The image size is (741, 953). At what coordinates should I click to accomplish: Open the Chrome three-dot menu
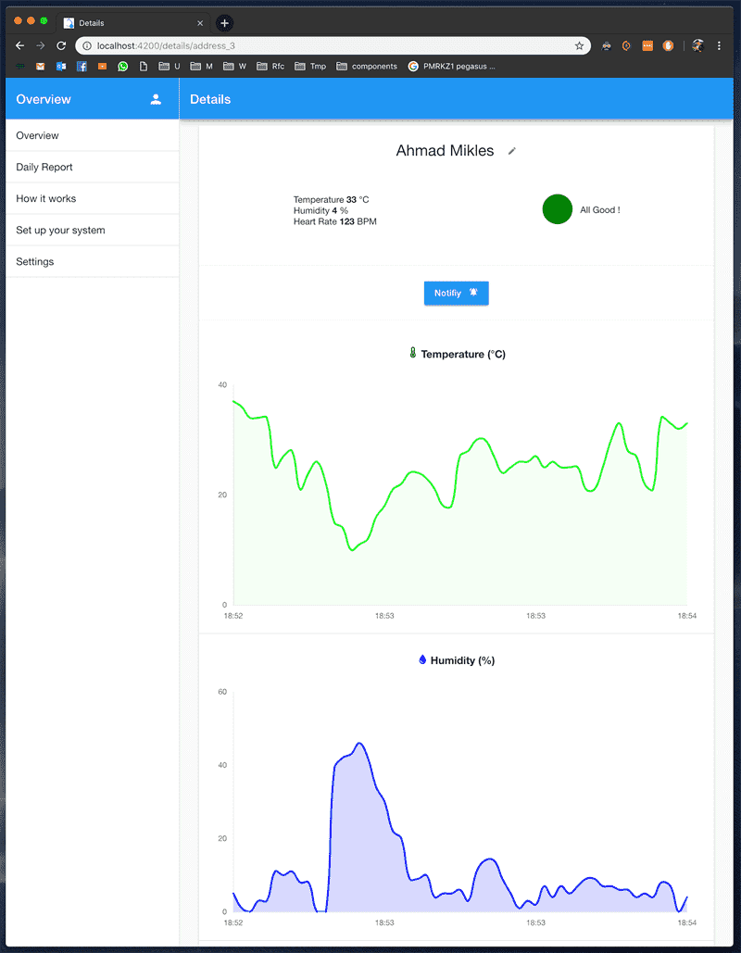click(x=719, y=45)
